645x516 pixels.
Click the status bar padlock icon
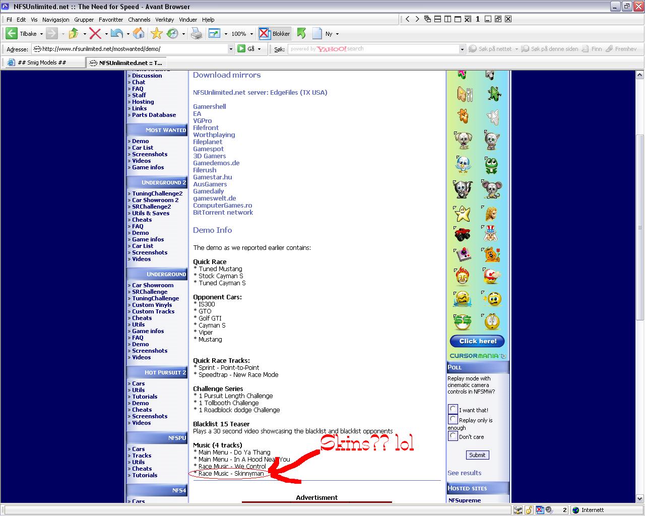click(x=529, y=510)
